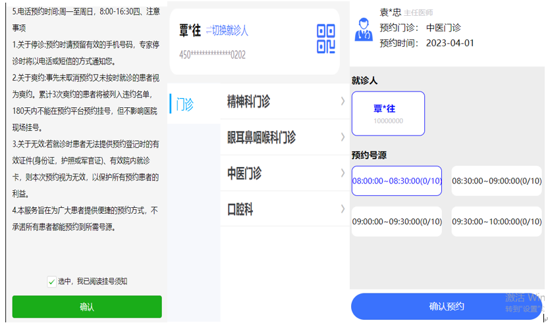Select time slot 08:00:00~08:30:00

click(397, 181)
